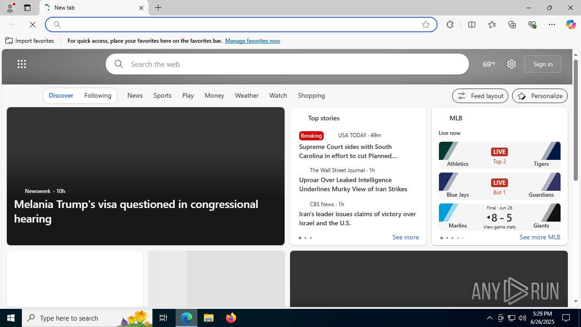Open the Play tab
Image resolution: width=581 pixels, height=327 pixels.
pos(188,95)
